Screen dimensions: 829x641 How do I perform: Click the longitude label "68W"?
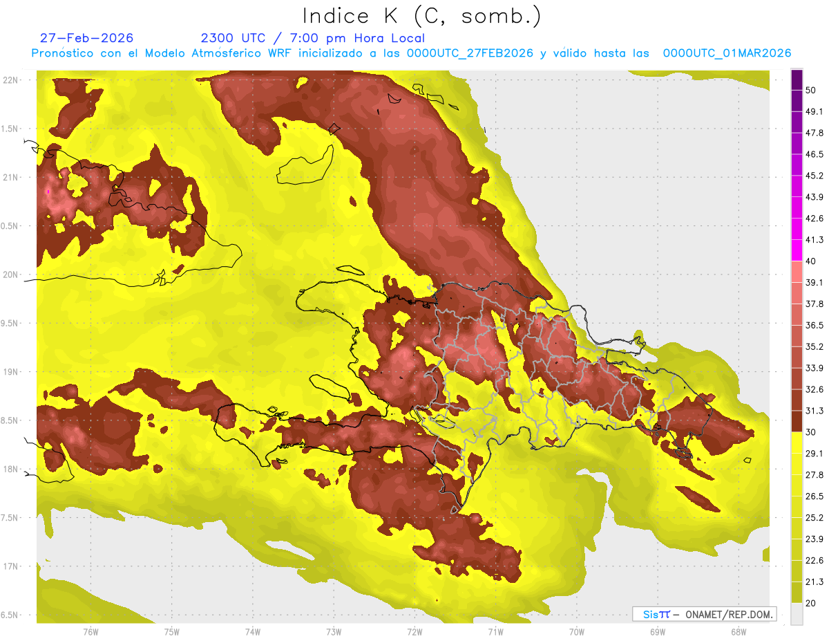pos(739,632)
